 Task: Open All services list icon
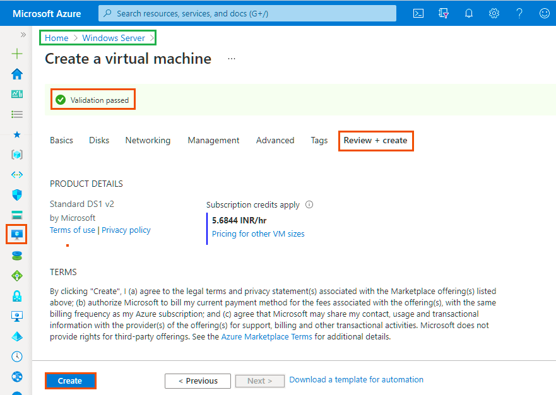pyautogui.click(x=17, y=114)
